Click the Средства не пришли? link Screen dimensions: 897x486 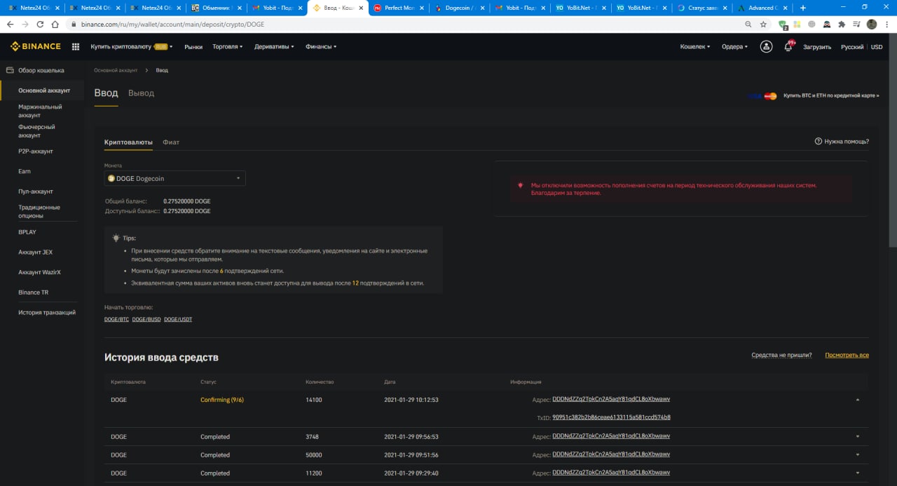[x=781, y=355]
